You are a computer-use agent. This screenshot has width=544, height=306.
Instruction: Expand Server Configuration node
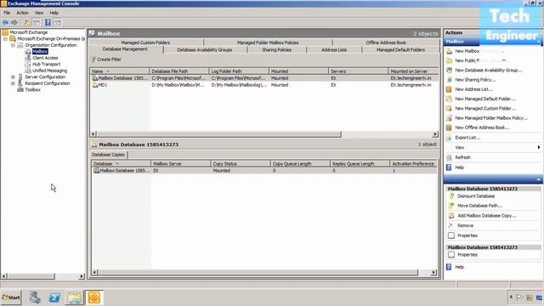pyautogui.click(x=13, y=77)
